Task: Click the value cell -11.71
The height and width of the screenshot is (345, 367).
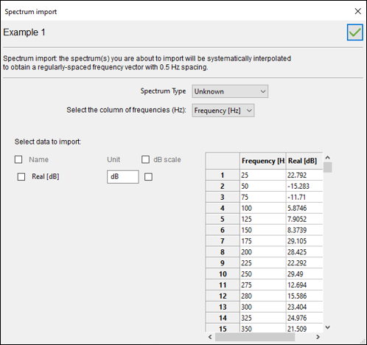Action: point(304,197)
